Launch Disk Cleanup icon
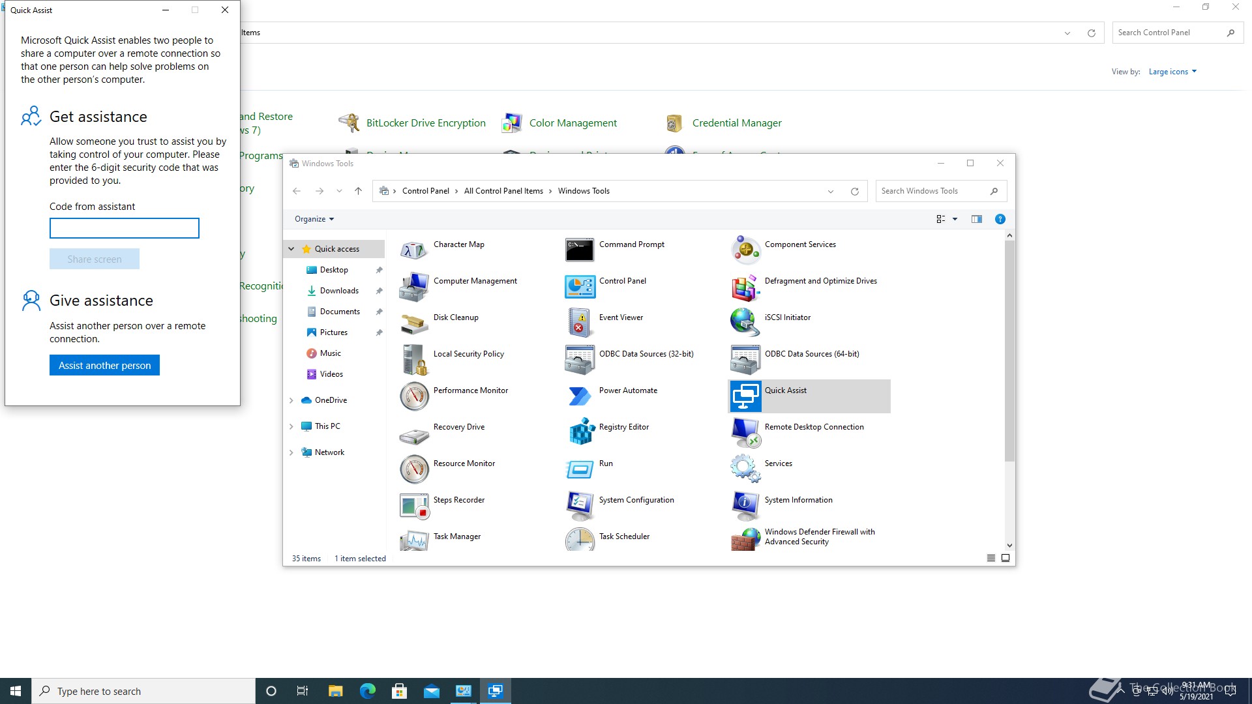Image resolution: width=1252 pixels, height=704 pixels. tap(414, 323)
